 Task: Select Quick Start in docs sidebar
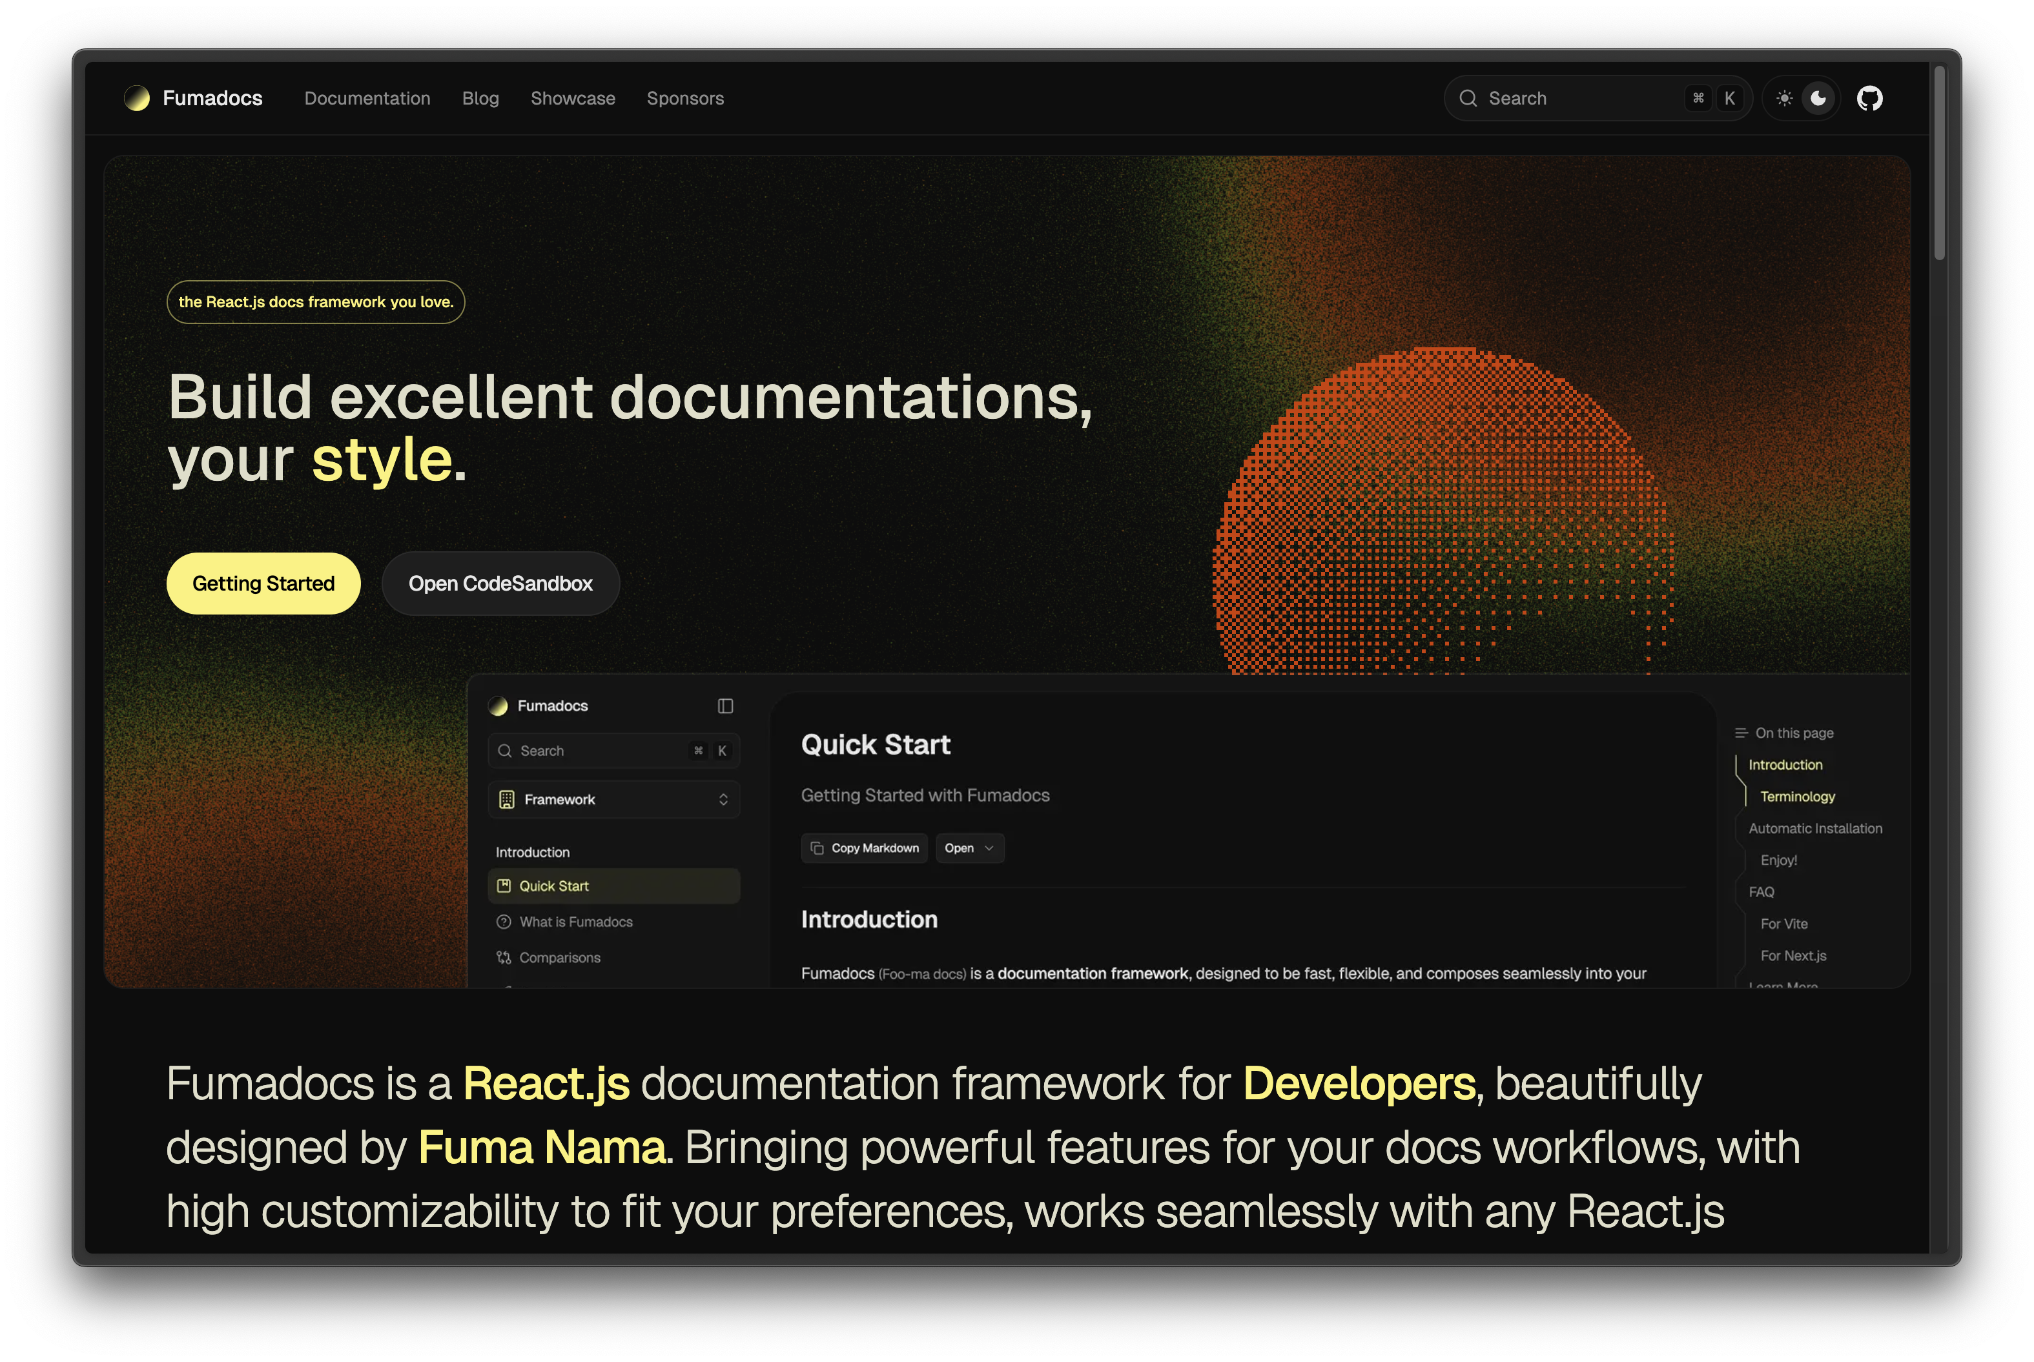tap(553, 886)
